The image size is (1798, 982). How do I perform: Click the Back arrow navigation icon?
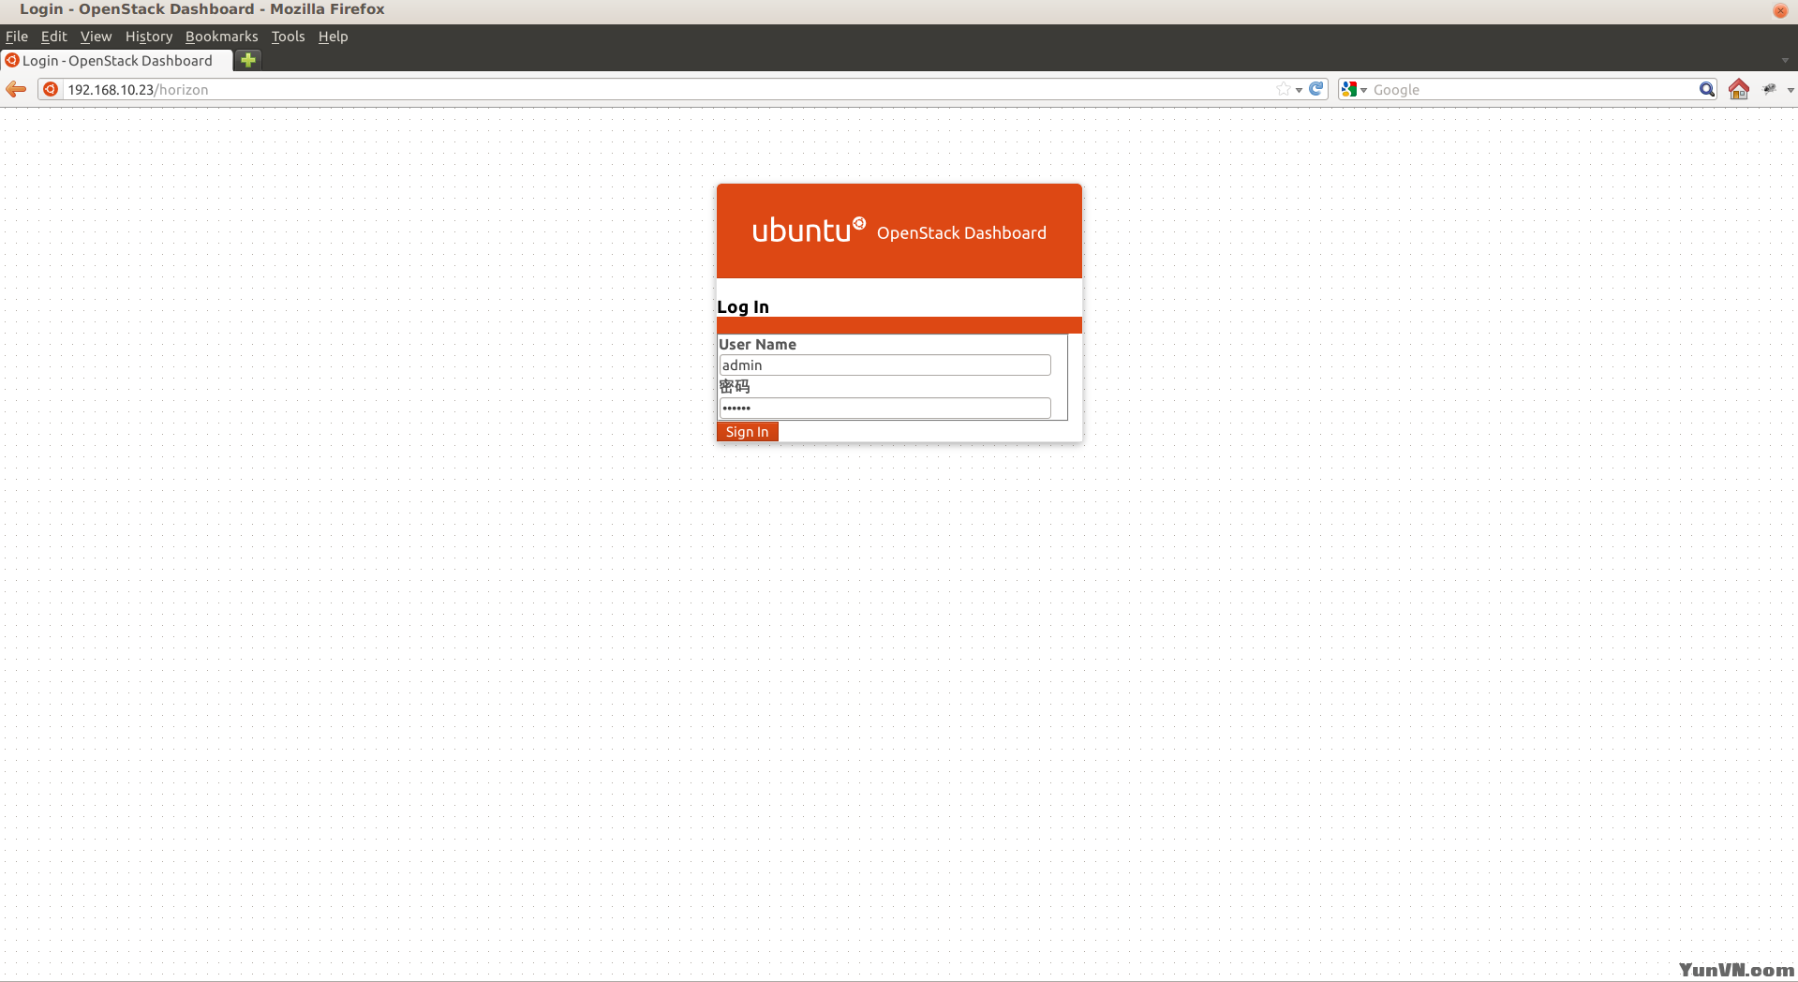point(16,90)
